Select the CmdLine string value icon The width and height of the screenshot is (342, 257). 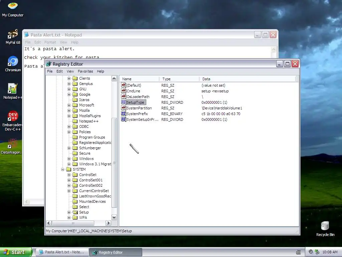[124, 91]
